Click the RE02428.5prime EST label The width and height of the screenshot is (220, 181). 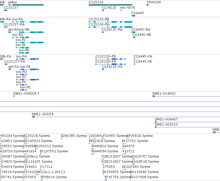click(x=102, y=141)
